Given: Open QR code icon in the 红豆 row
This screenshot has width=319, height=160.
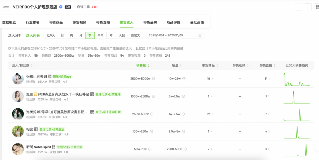Looking at the screenshot, I should tap(92, 94).
